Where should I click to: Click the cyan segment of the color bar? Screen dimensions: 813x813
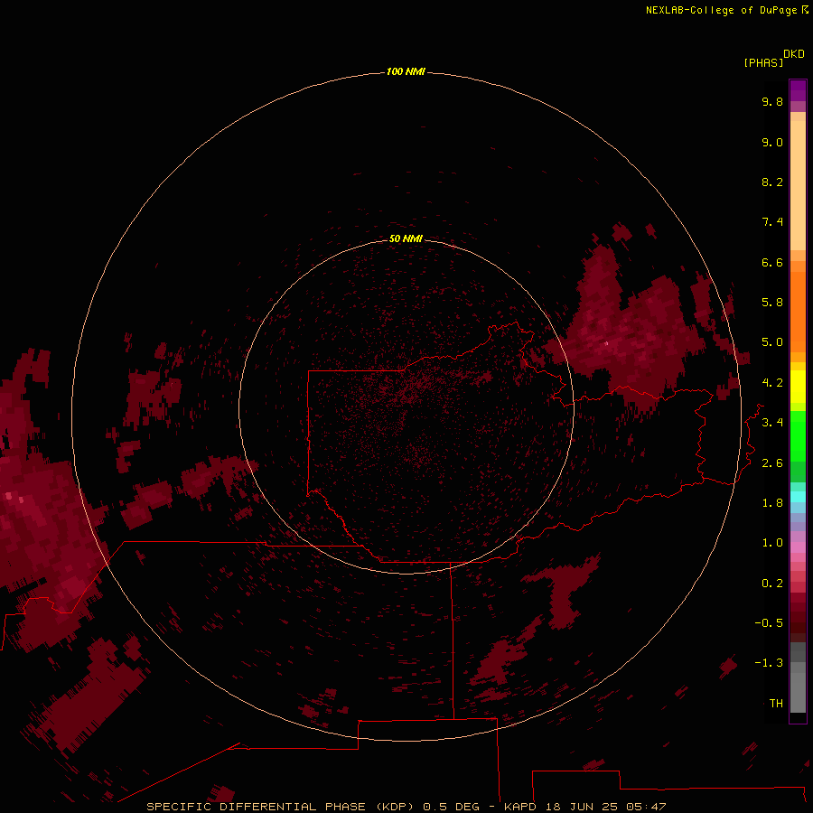coord(798,497)
